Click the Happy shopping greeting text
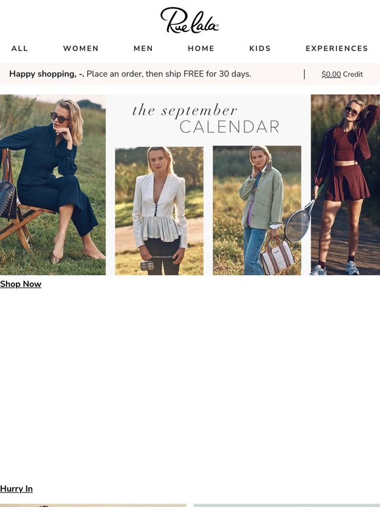This screenshot has height=507, width=380. pos(47,74)
